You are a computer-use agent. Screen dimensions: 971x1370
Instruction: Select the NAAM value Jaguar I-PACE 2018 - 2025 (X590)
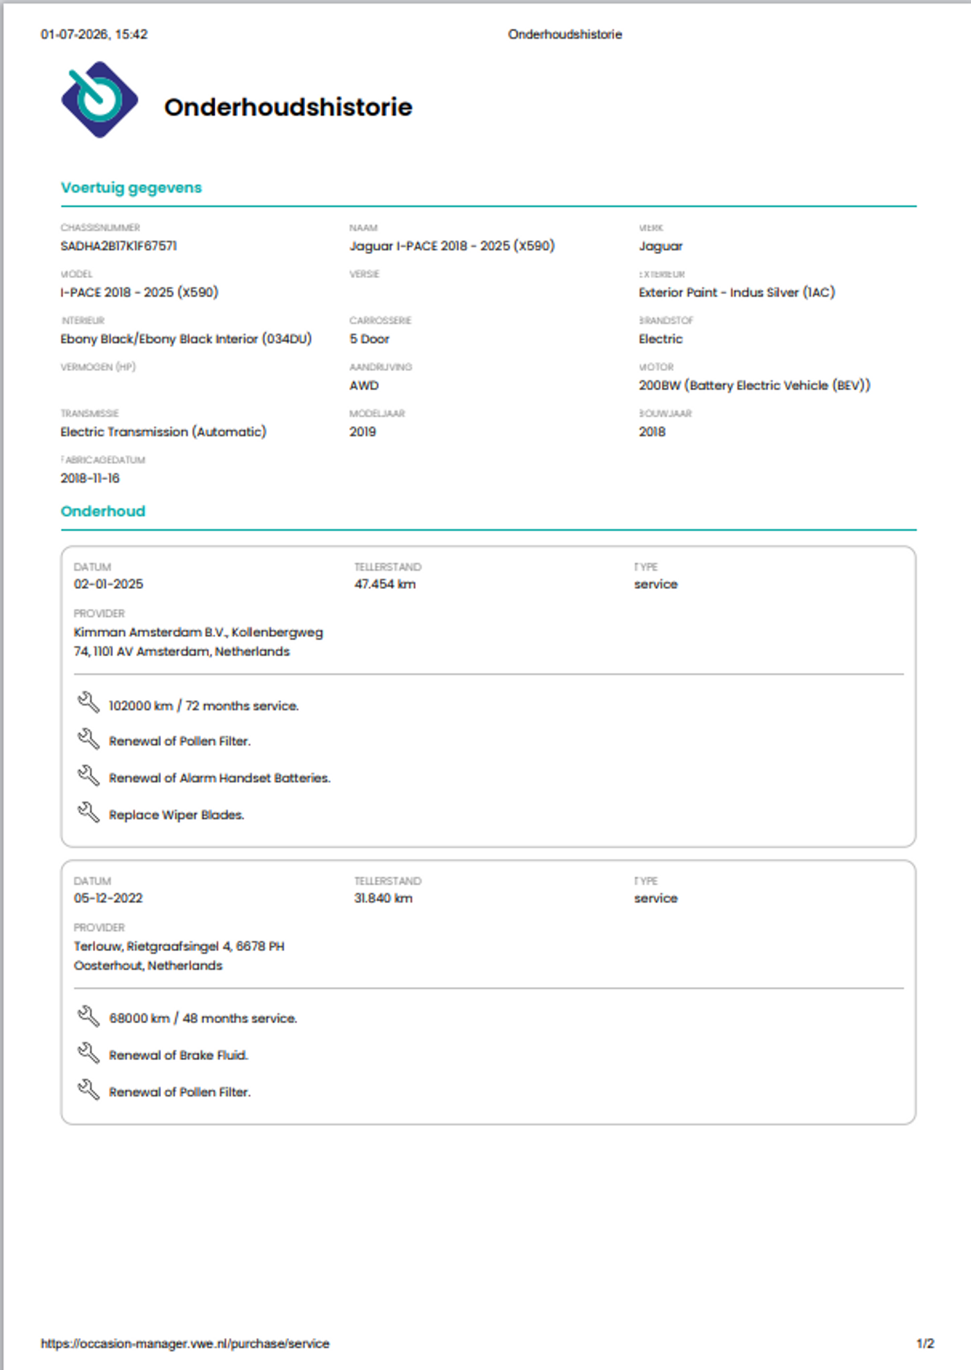click(452, 246)
